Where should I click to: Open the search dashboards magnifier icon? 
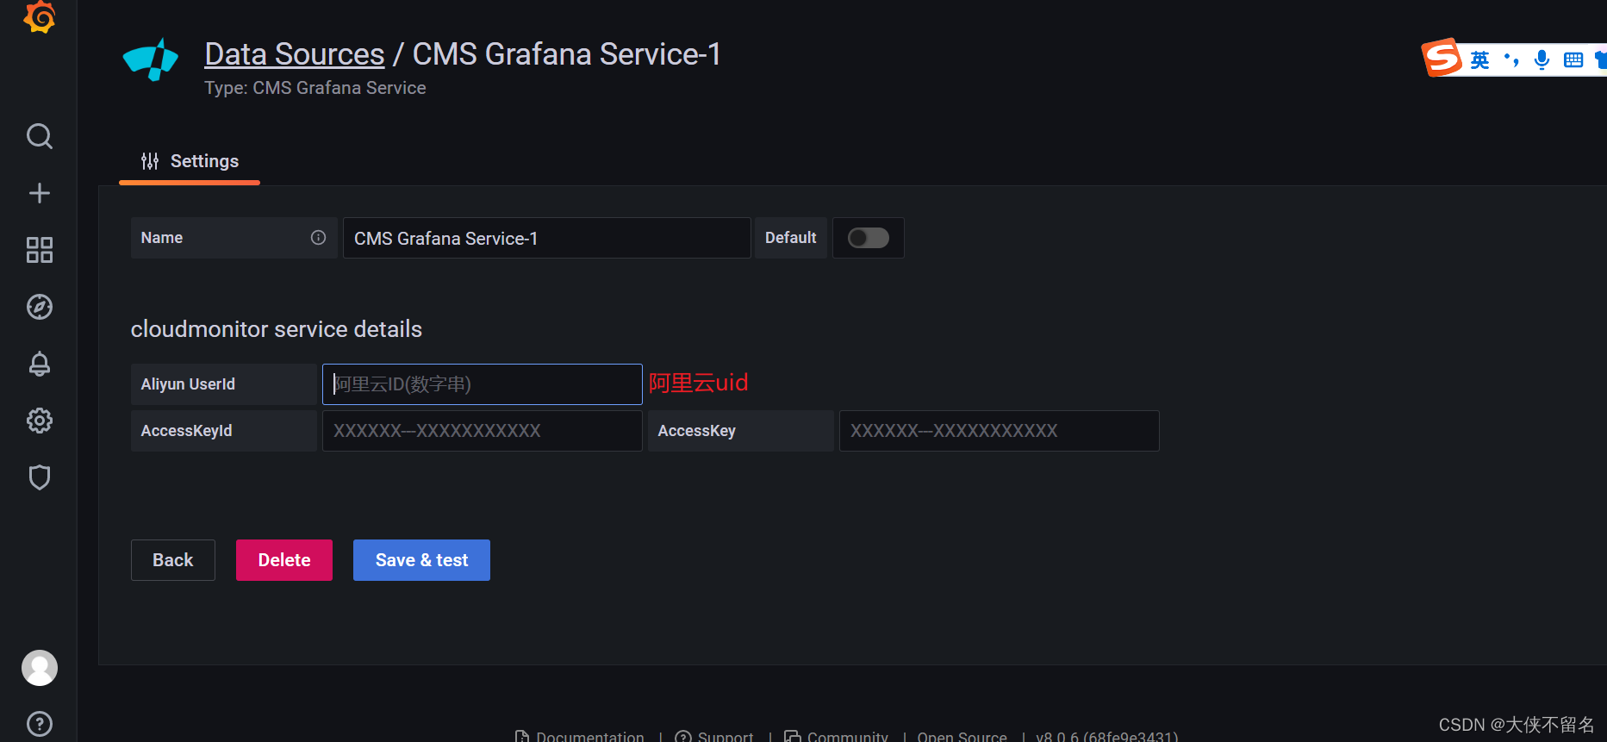tap(40, 136)
